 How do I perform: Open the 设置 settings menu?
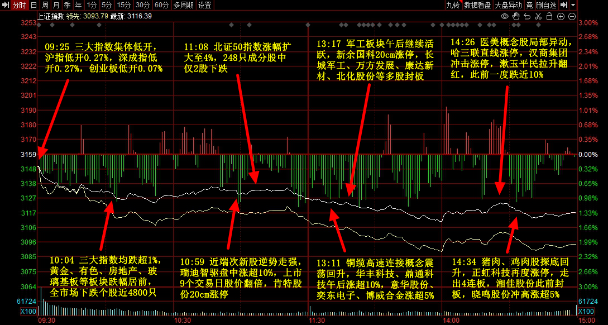click(205, 5)
